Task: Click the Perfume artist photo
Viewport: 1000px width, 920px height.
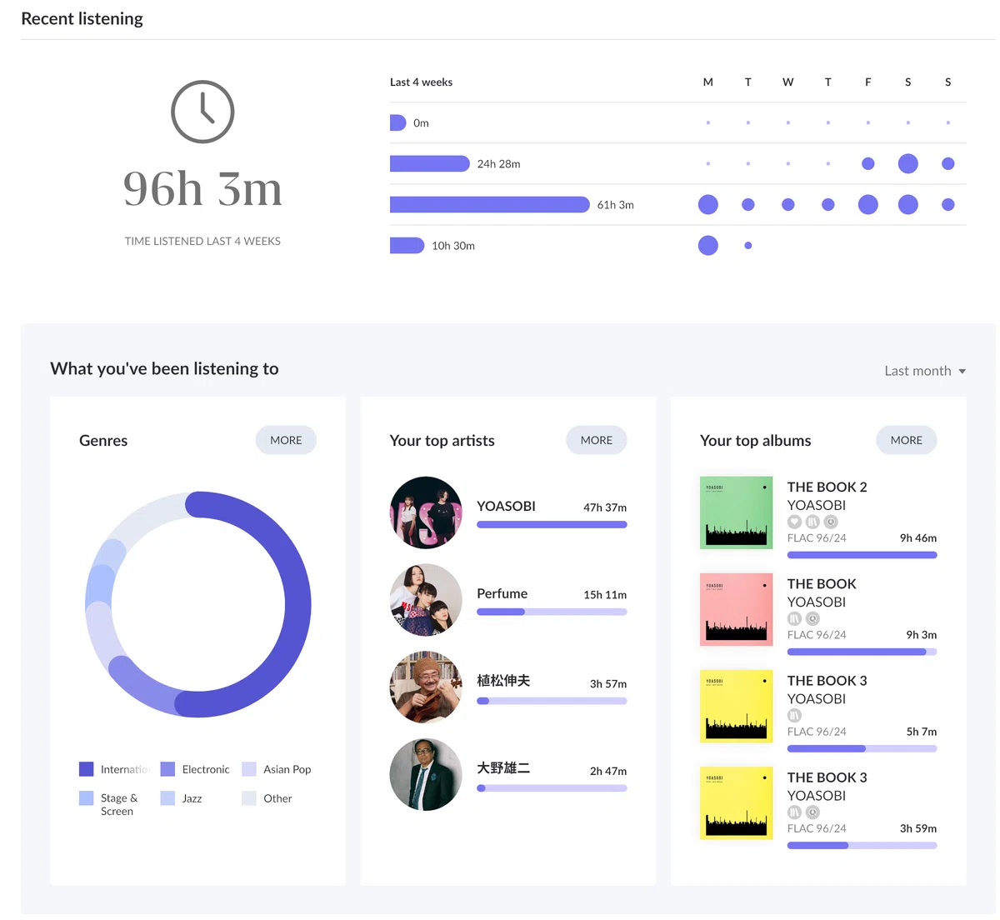Action: pyautogui.click(x=426, y=600)
